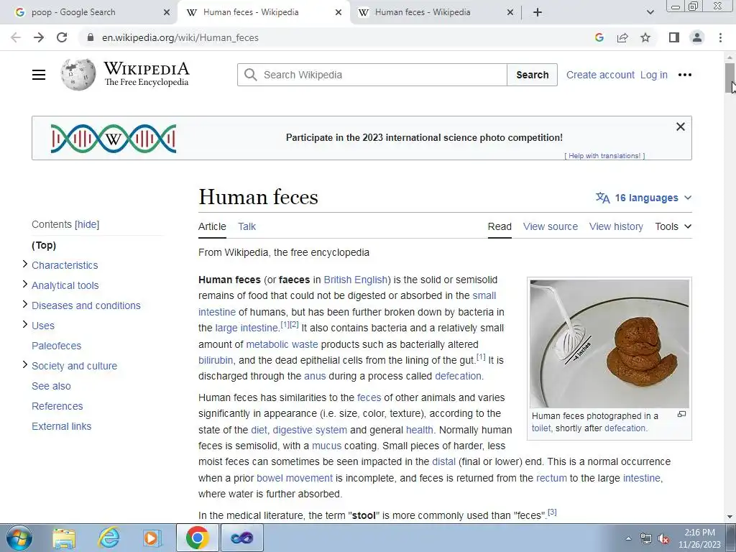Viewport: 736px width, 552px height.
Task: Open the 16 languages dropdown
Action: [x=643, y=198]
